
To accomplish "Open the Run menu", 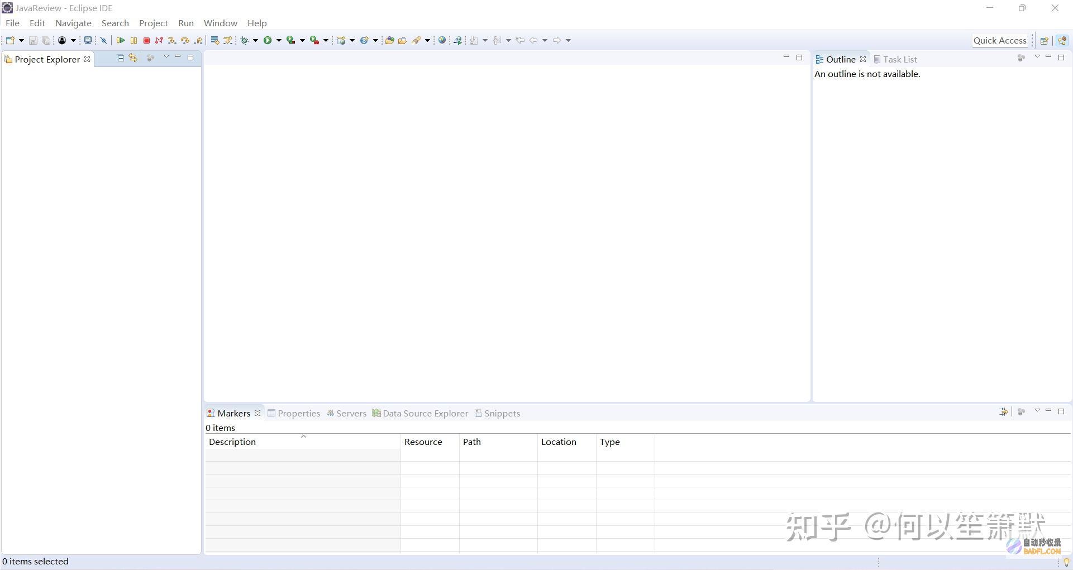I will click(186, 23).
